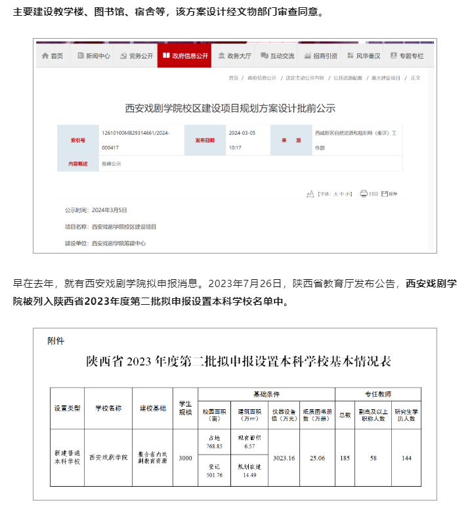Click the 打印 print link
This screenshot has height=513, width=470.
tap(374, 194)
